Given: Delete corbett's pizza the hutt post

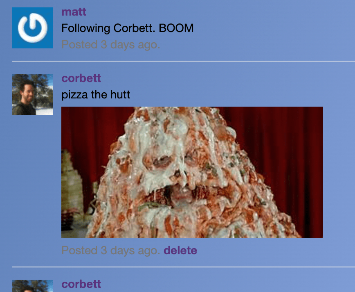Looking at the screenshot, I should (x=180, y=251).
